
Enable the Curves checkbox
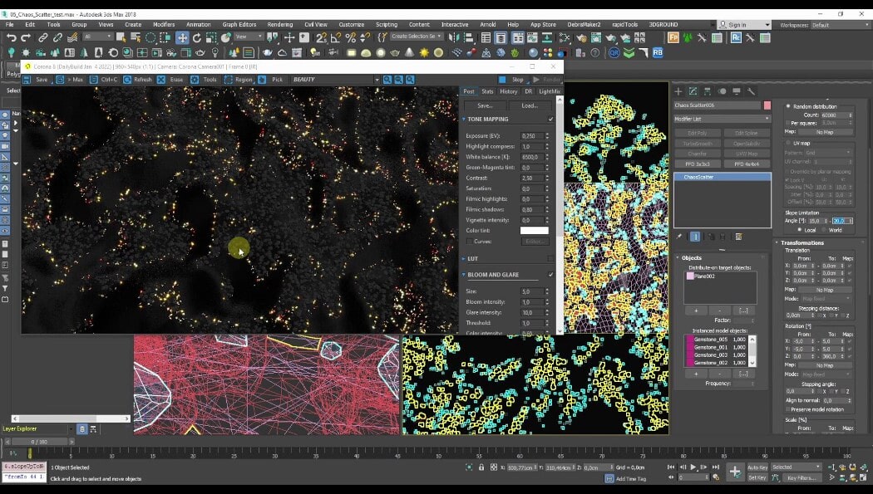tap(470, 242)
